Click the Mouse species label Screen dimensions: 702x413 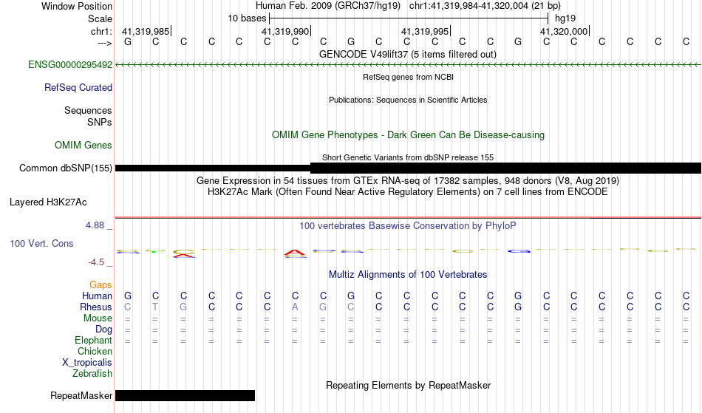(98, 318)
